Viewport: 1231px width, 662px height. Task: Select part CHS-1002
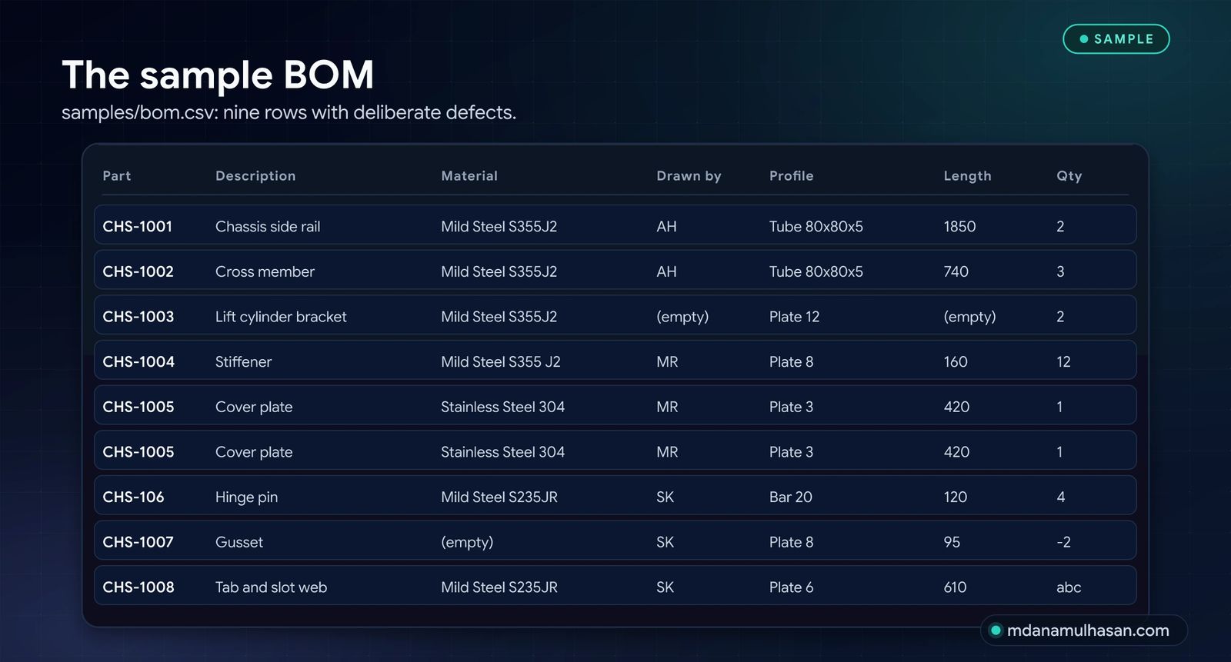[138, 271]
